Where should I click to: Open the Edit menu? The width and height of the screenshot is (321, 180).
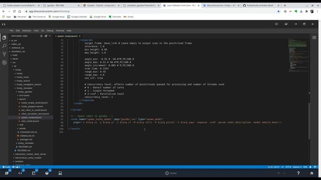coord(18,30)
